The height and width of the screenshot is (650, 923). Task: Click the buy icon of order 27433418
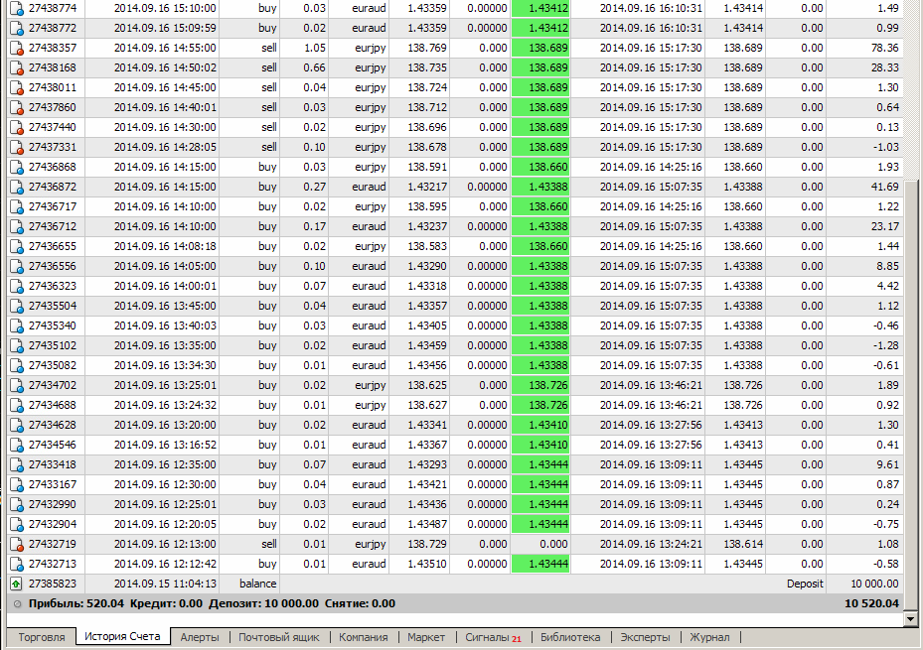(17, 465)
